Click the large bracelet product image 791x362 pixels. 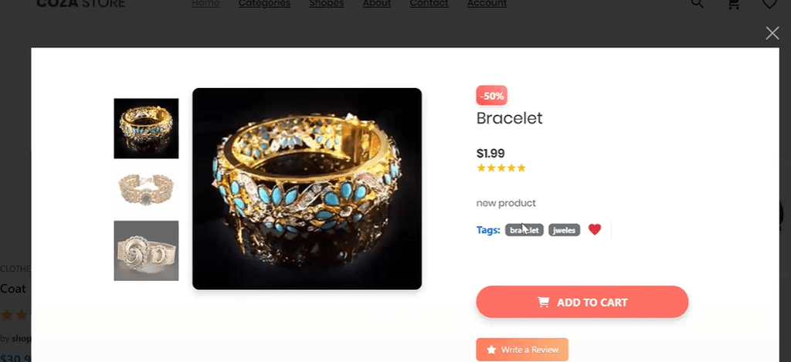[307, 189]
